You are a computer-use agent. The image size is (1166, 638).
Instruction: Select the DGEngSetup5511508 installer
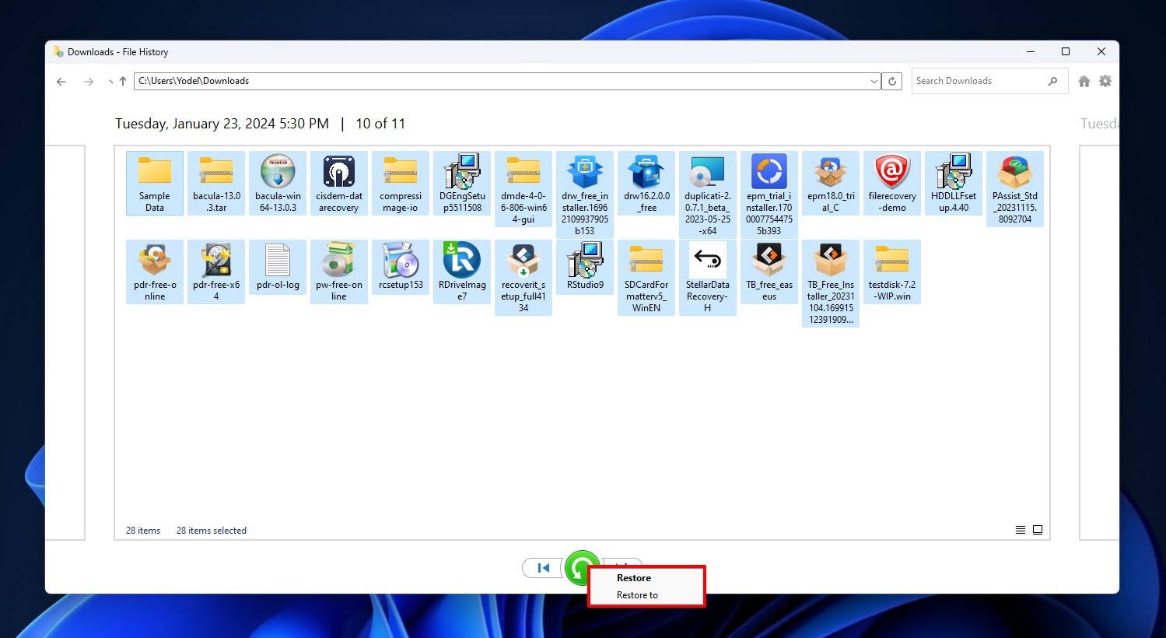point(462,183)
